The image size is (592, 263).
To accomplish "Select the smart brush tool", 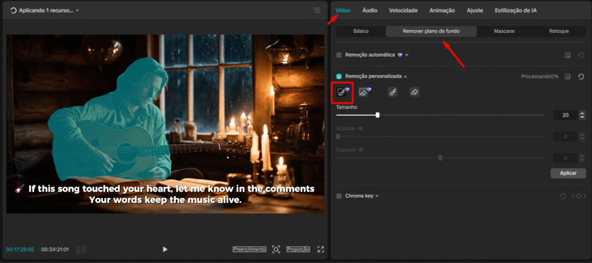I will (x=343, y=91).
